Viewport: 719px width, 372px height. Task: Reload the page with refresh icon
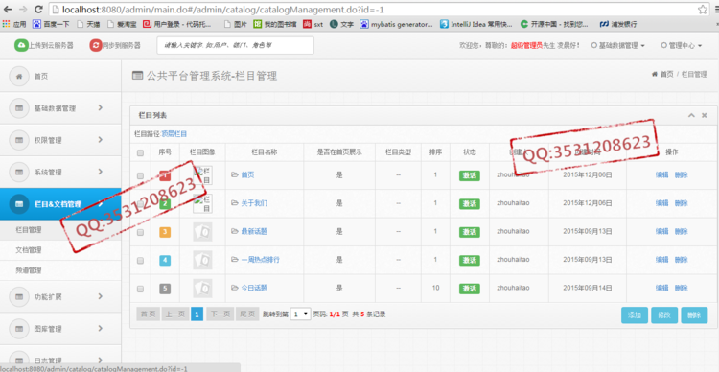(x=39, y=10)
